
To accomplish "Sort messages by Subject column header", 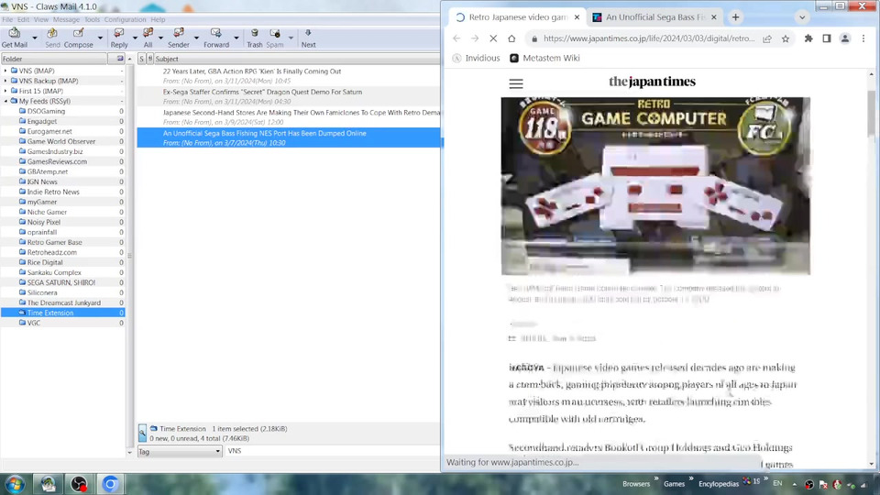I will coord(297,59).
